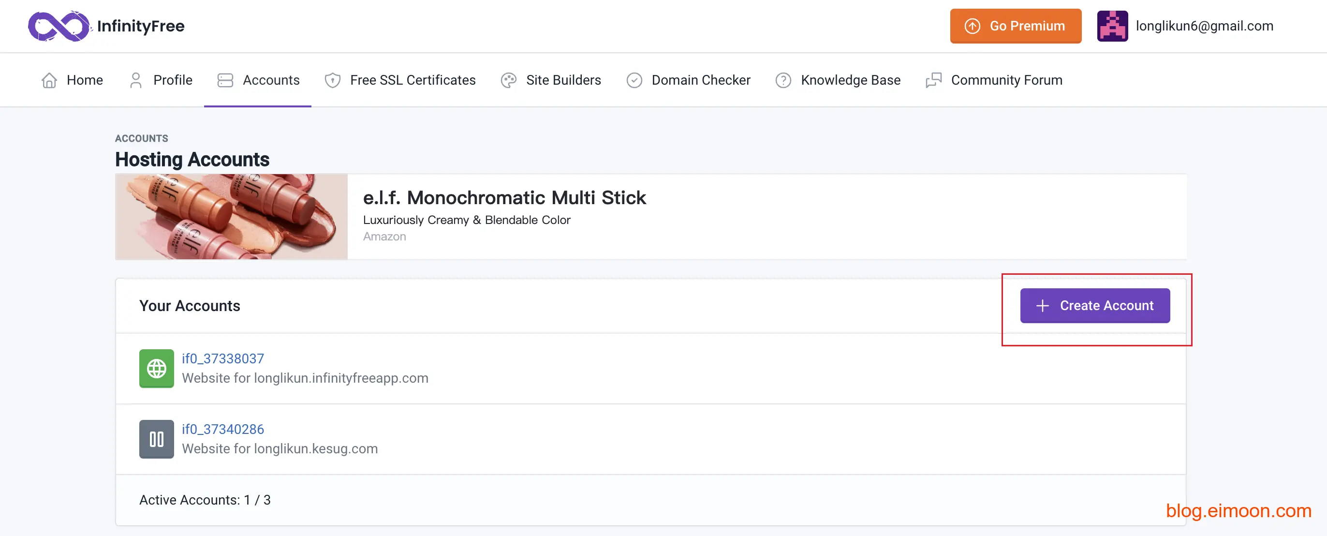1327x536 pixels.
Task: Click the Domain Checker checkmark icon
Action: point(634,80)
